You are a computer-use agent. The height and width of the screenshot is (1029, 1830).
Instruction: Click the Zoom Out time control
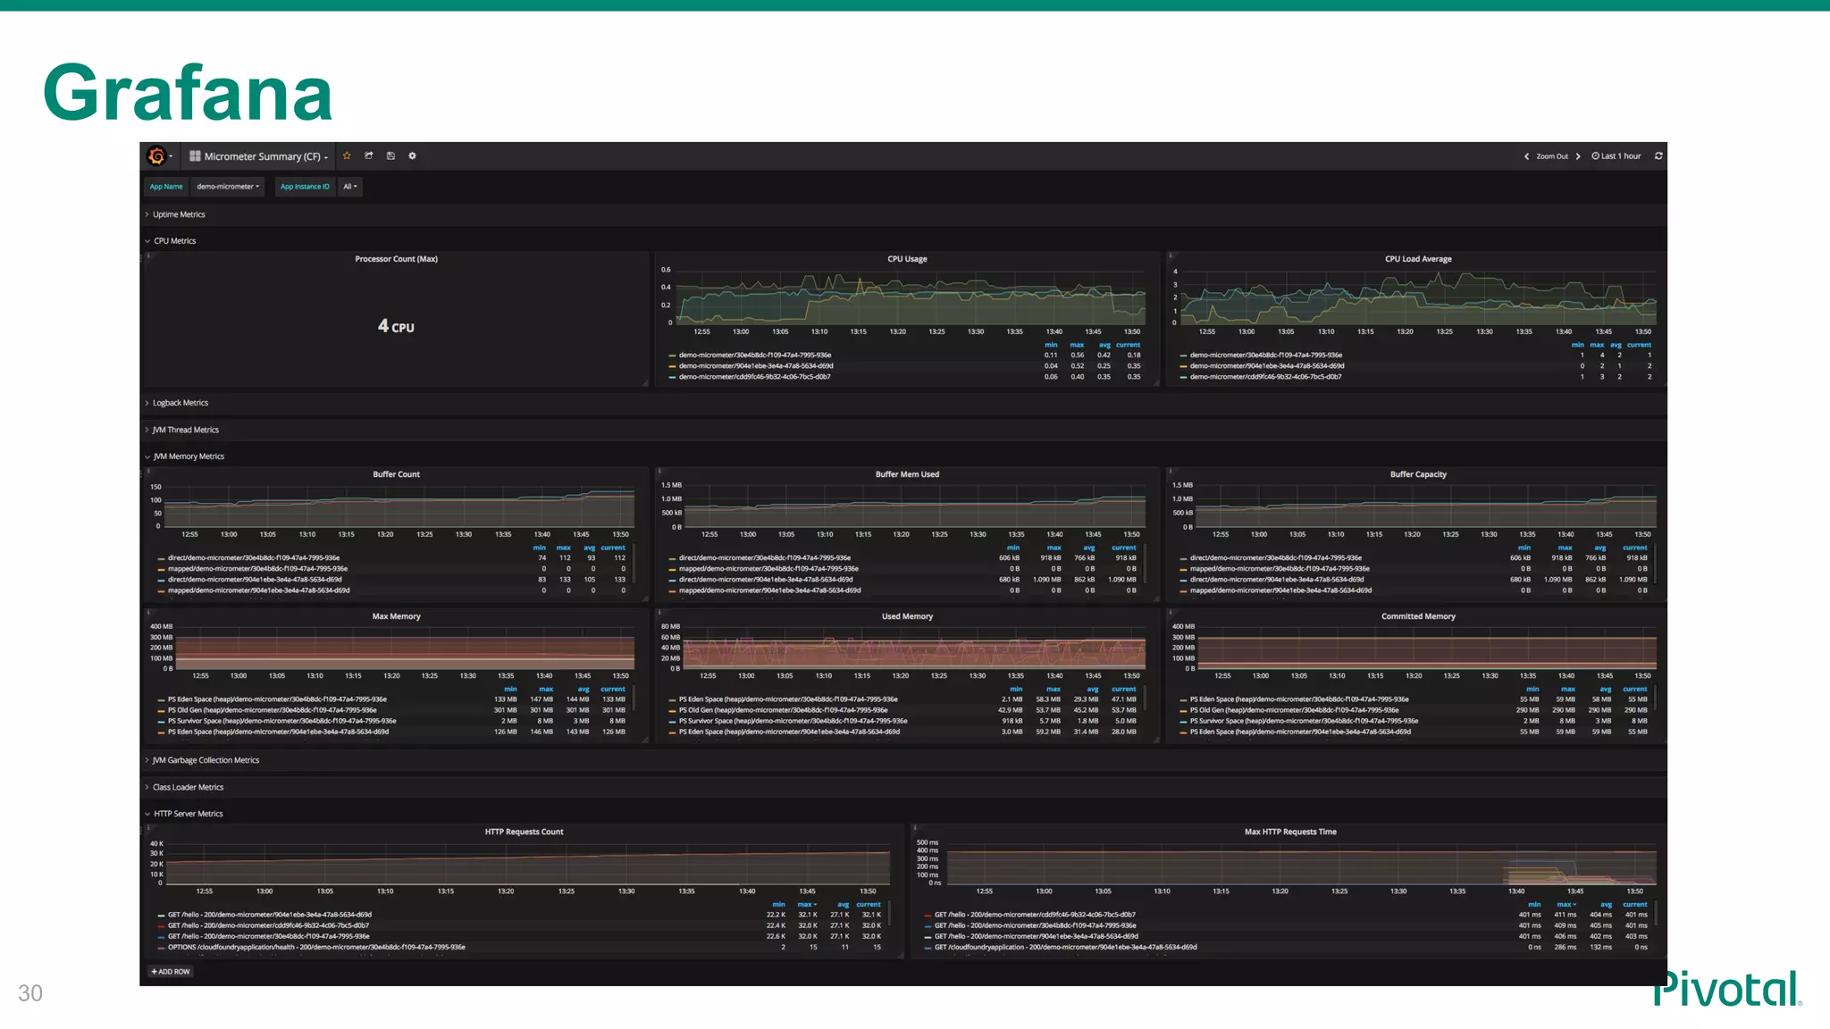coord(1552,156)
